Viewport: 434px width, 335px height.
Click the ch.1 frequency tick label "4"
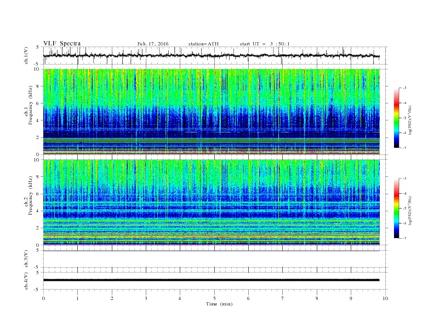point(38,120)
